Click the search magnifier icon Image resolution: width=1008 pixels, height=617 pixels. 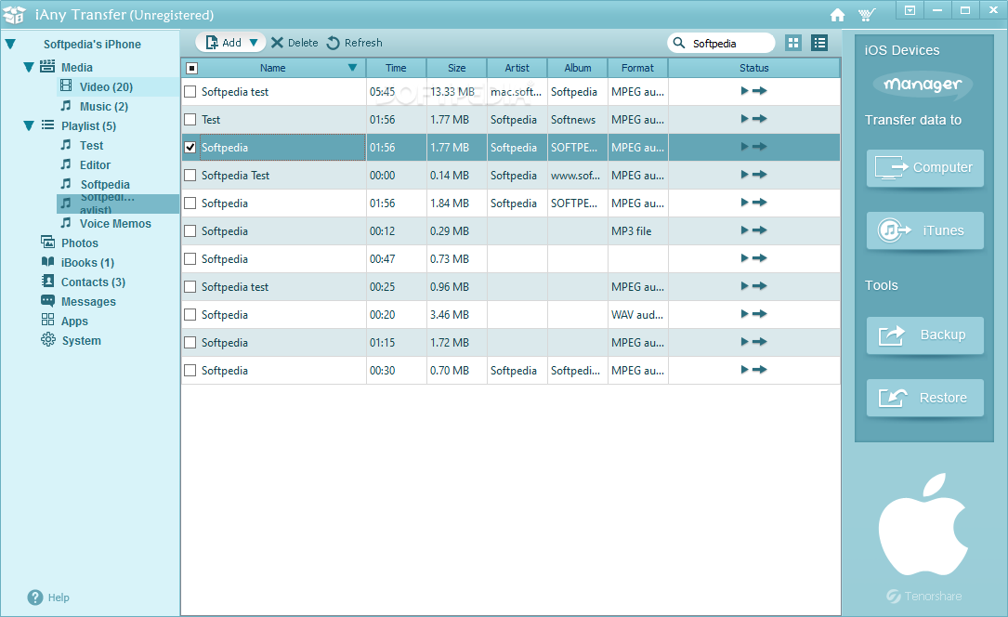(x=679, y=43)
